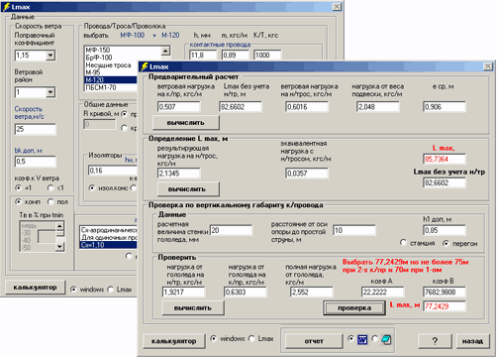Select the перегон radio option

(x=446, y=243)
